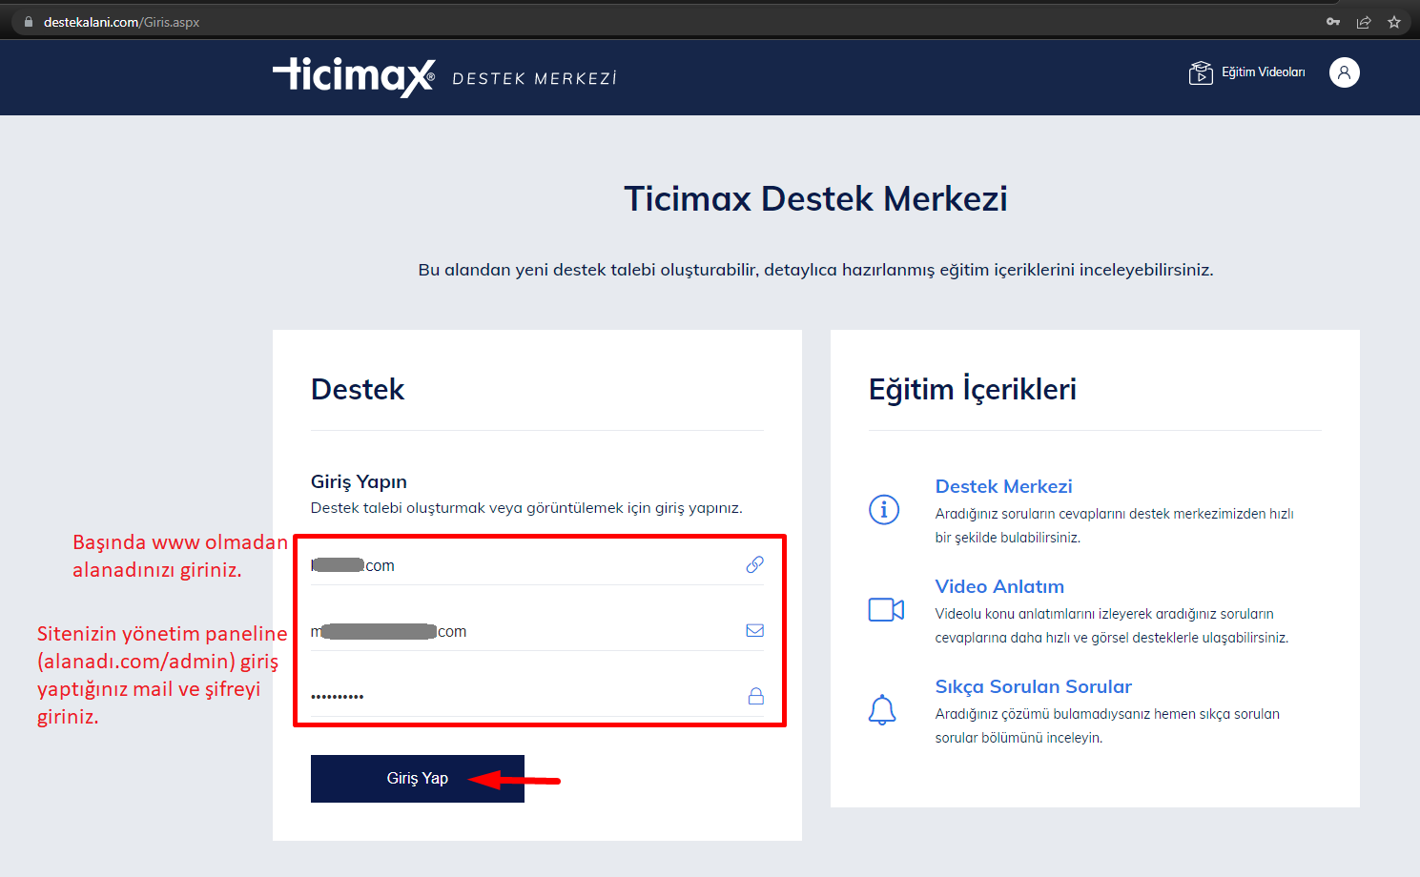Click the description under Destek Merkezi link
The width and height of the screenshot is (1420, 877).
pyautogui.click(x=1114, y=525)
